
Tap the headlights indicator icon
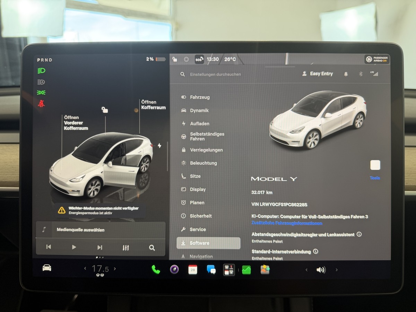coord(41,71)
